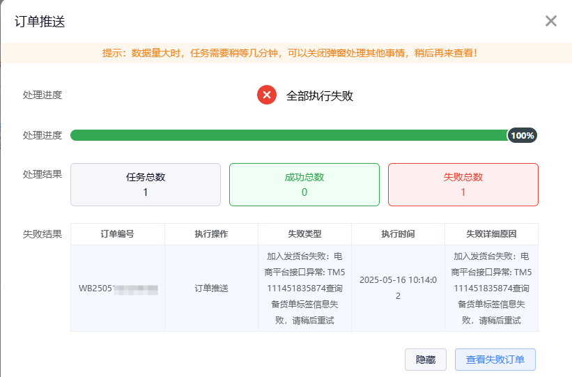Click the orange 提示 notice banner text

coord(290,53)
